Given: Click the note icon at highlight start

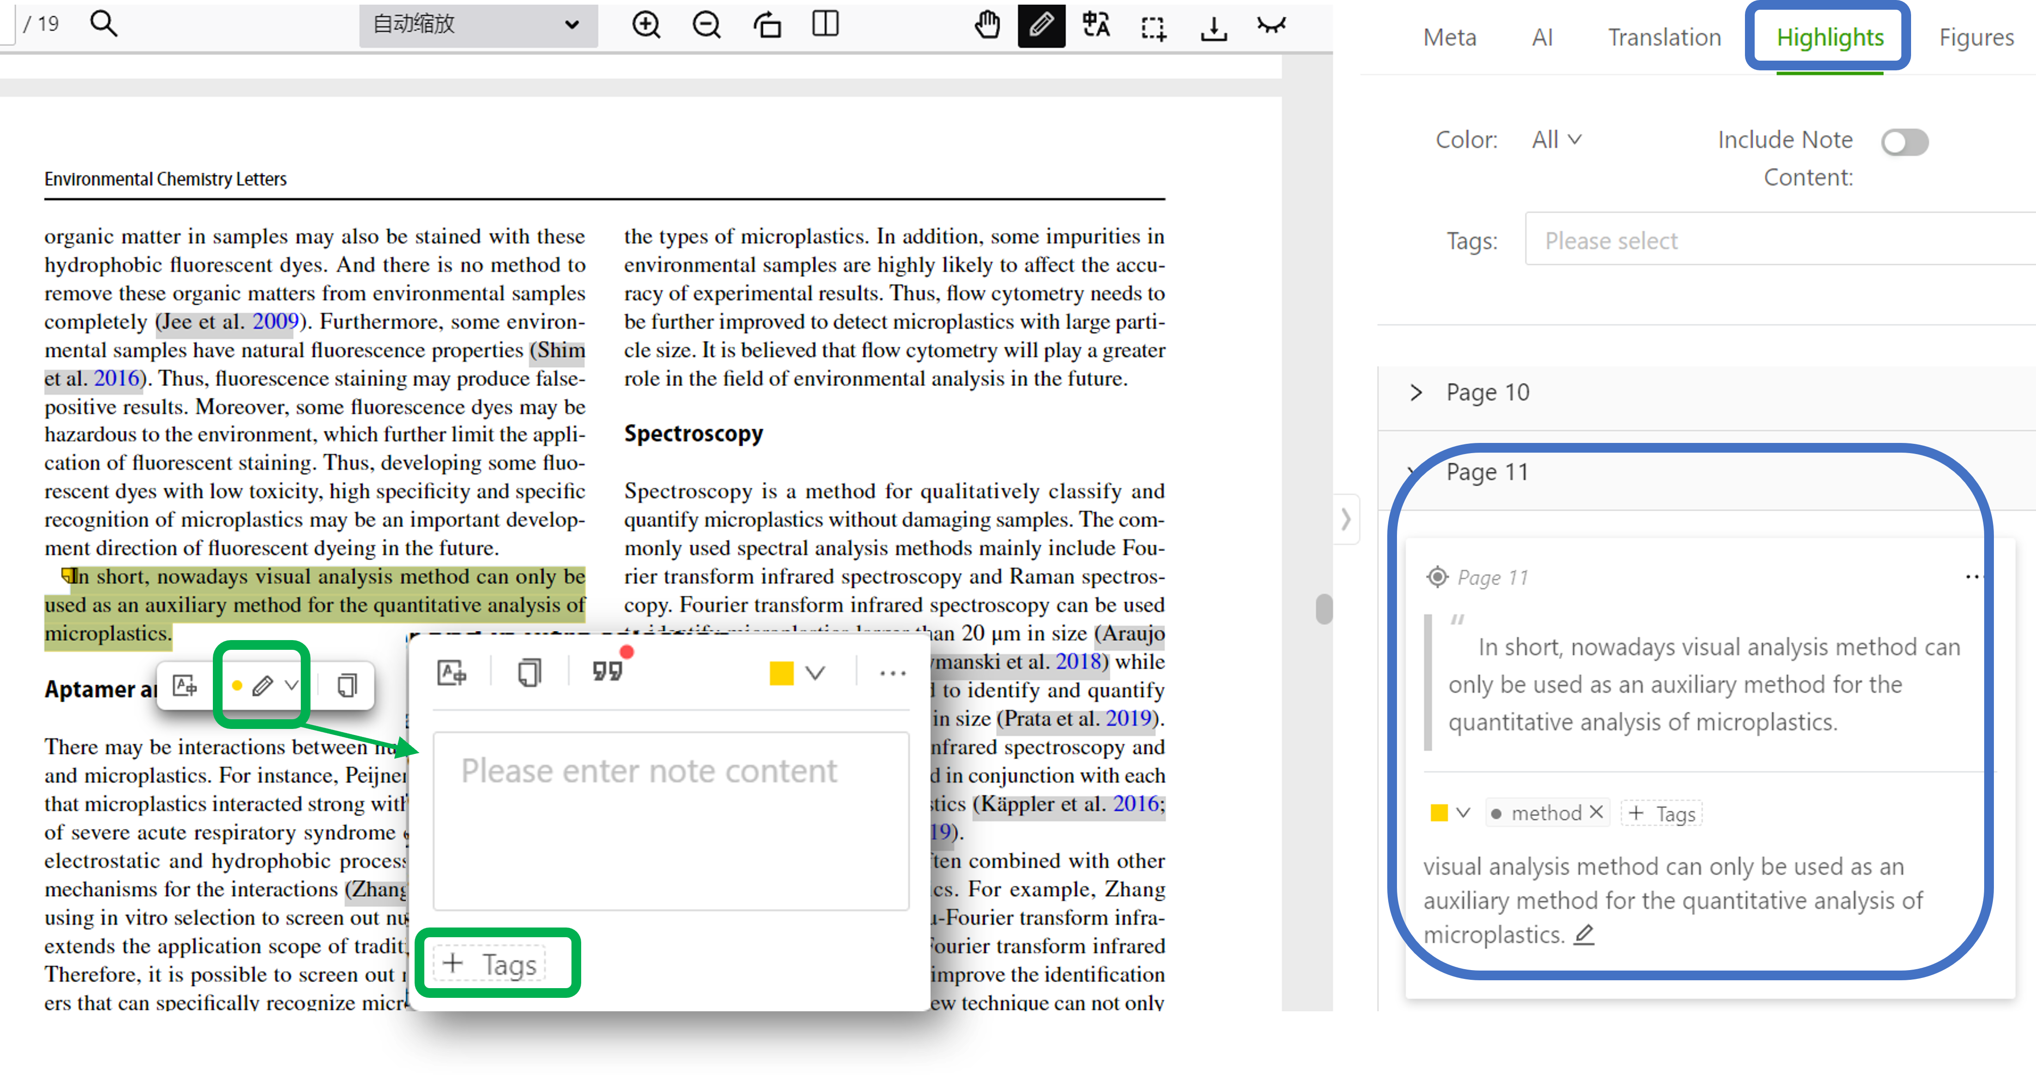Looking at the screenshot, I should [x=68, y=576].
